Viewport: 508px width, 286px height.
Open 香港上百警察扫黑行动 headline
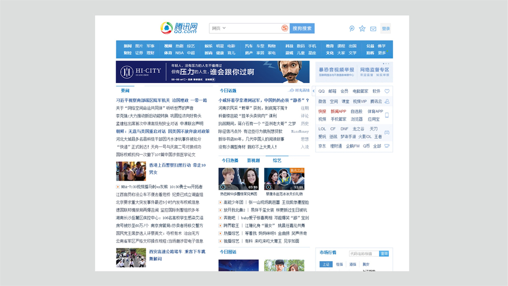click(177, 169)
